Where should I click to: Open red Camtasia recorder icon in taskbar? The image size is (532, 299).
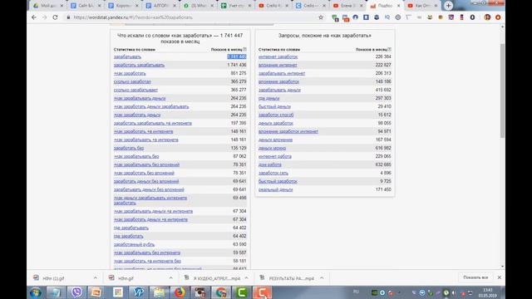pos(262,292)
